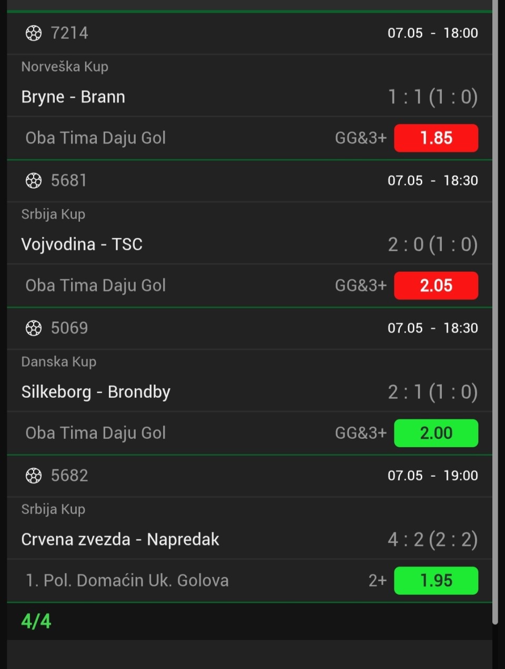Tap the green 2.00 odds box
The height and width of the screenshot is (669, 505).
(436, 433)
